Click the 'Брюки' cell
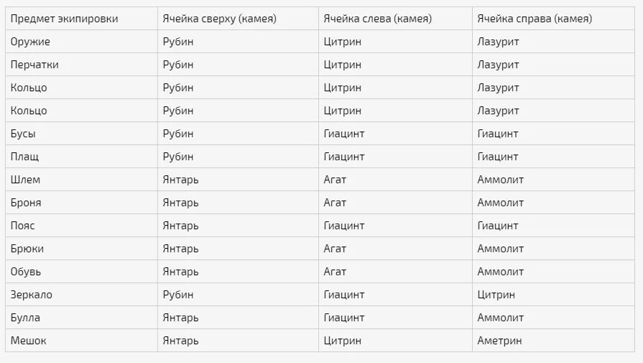Screen dimensions: 643x363 pos(81,248)
